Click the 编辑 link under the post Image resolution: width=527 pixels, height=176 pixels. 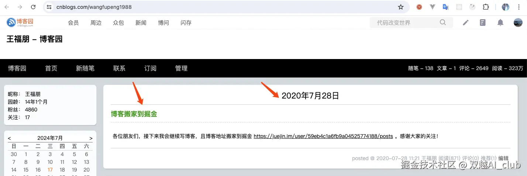tap(503, 158)
